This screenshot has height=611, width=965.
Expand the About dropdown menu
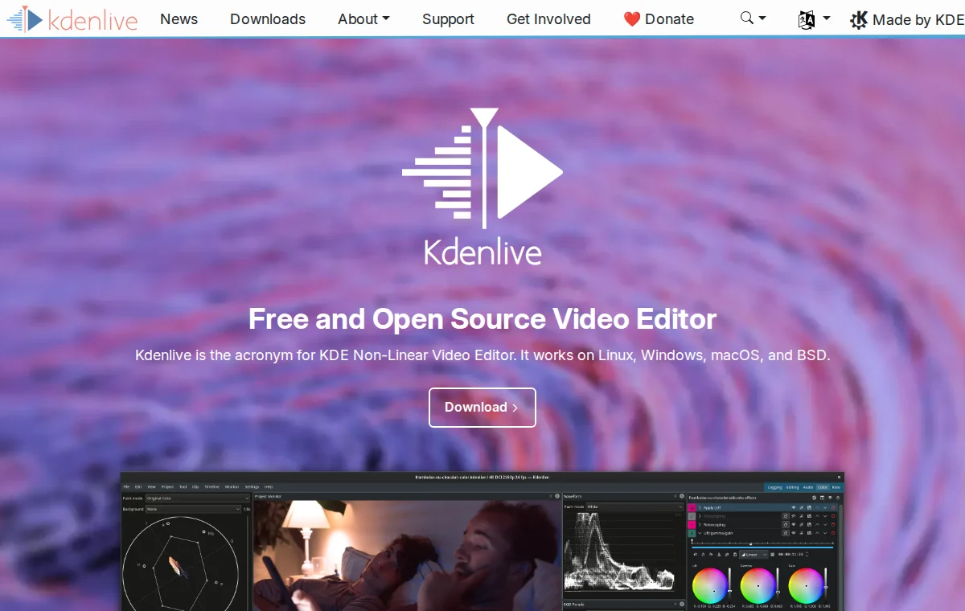click(363, 18)
